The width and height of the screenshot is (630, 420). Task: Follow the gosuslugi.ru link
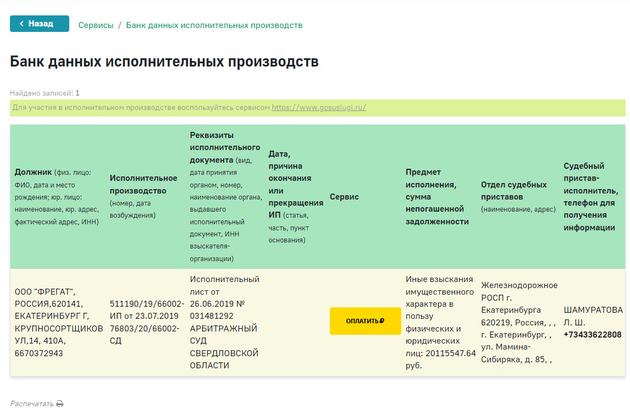point(319,108)
